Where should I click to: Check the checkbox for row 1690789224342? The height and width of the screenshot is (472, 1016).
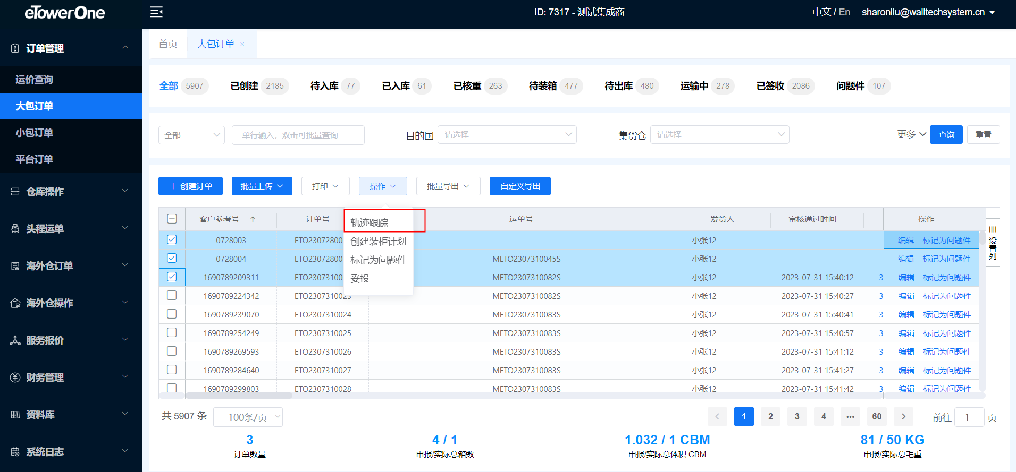point(172,295)
